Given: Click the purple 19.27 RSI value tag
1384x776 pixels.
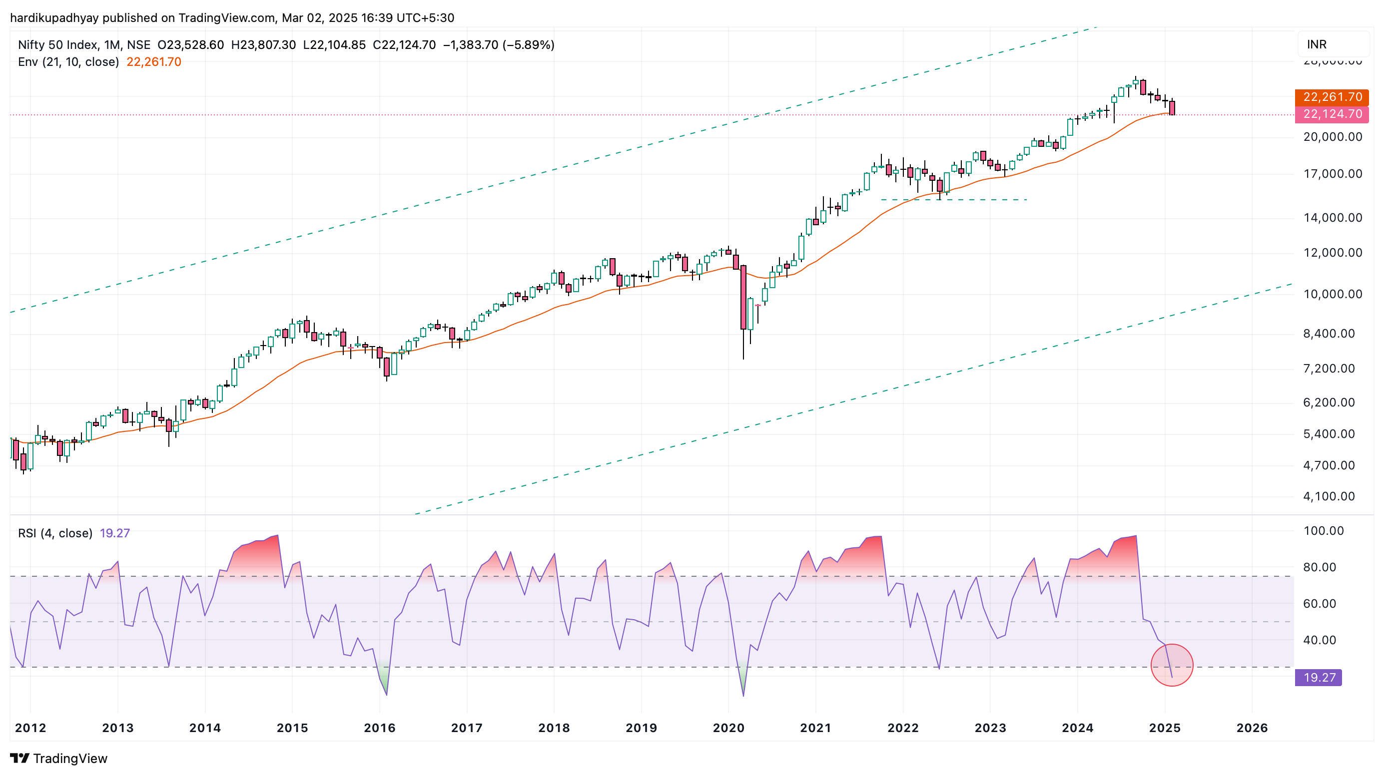Looking at the screenshot, I should (x=1319, y=677).
